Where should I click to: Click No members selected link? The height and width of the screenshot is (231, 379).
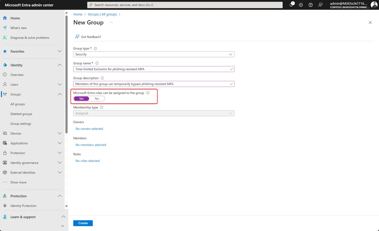click(x=91, y=145)
